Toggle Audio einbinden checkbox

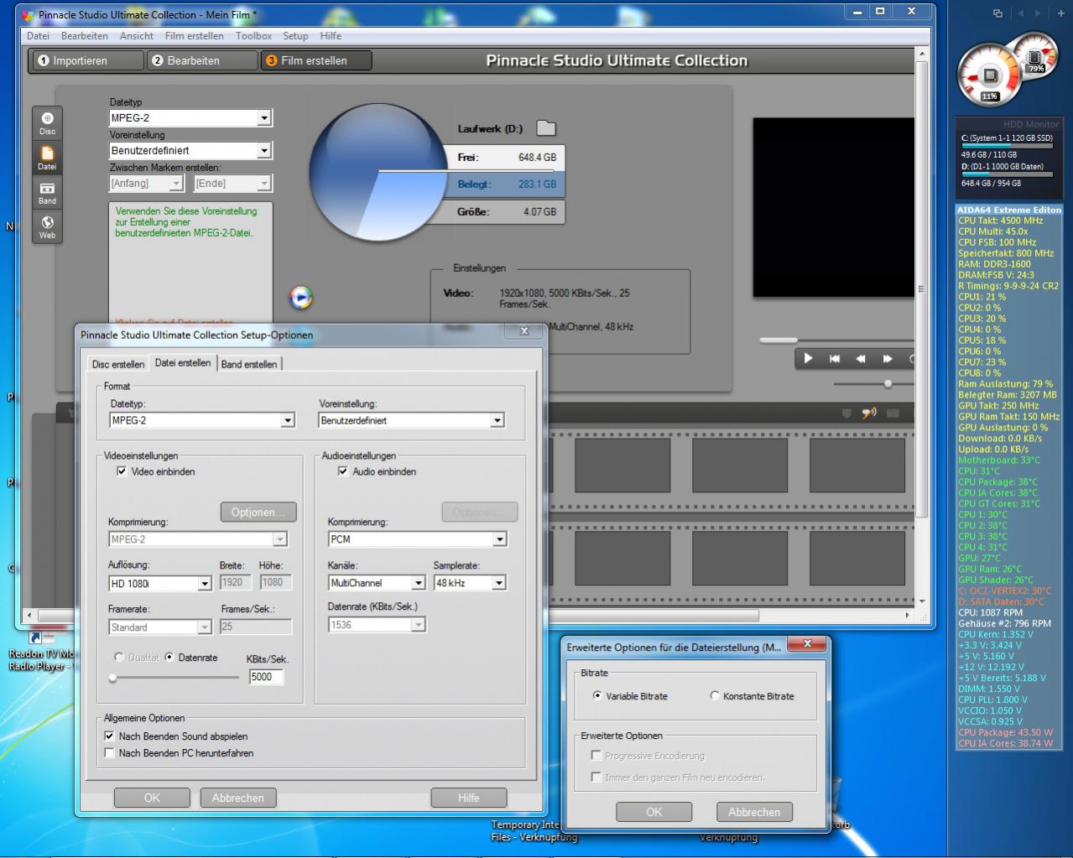tap(342, 471)
